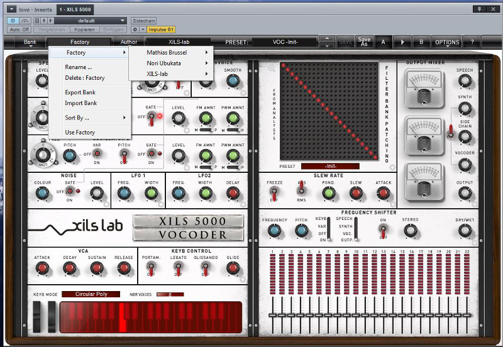Open the Author menu in plugin toolbar
This screenshot has height=347, width=503.
tap(129, 42)
